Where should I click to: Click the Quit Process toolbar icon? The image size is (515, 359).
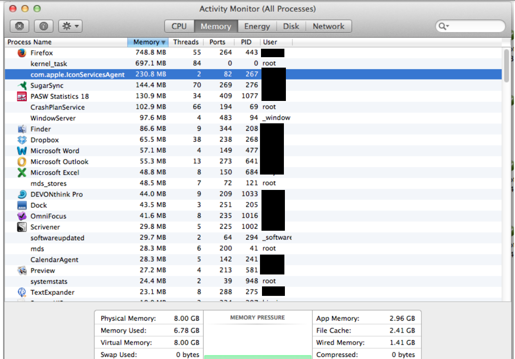(19, 26)
